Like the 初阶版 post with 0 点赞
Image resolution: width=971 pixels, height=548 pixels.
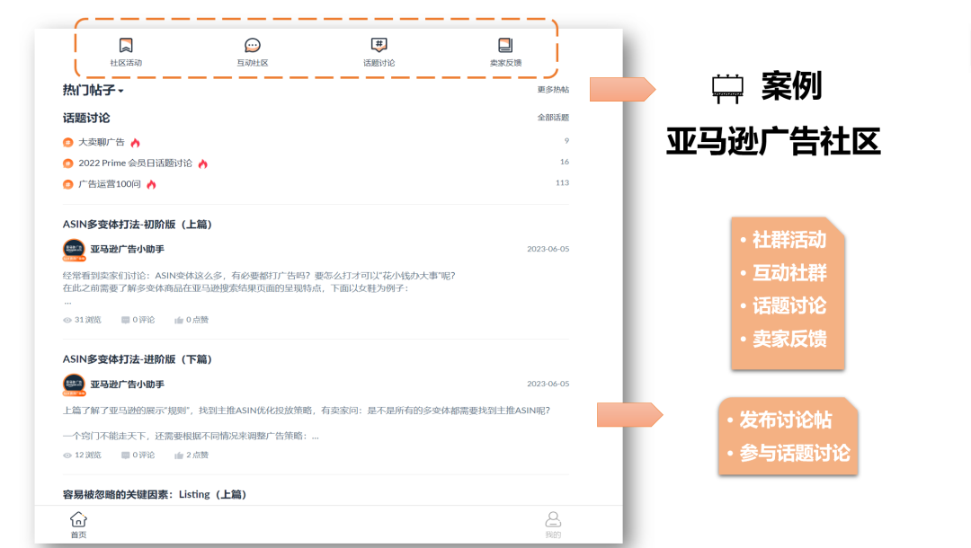(x=178, y=320)
